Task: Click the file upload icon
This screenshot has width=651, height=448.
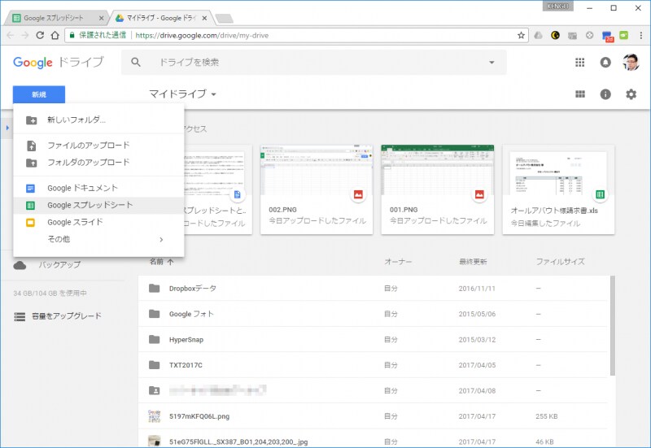Action: coord(31,146)
